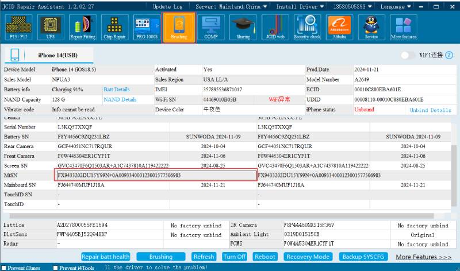Screen dimensions: 460x271
Task: Select the IMEI value 357895536871017
Action: pyautogui.click(x=223, y=90)
